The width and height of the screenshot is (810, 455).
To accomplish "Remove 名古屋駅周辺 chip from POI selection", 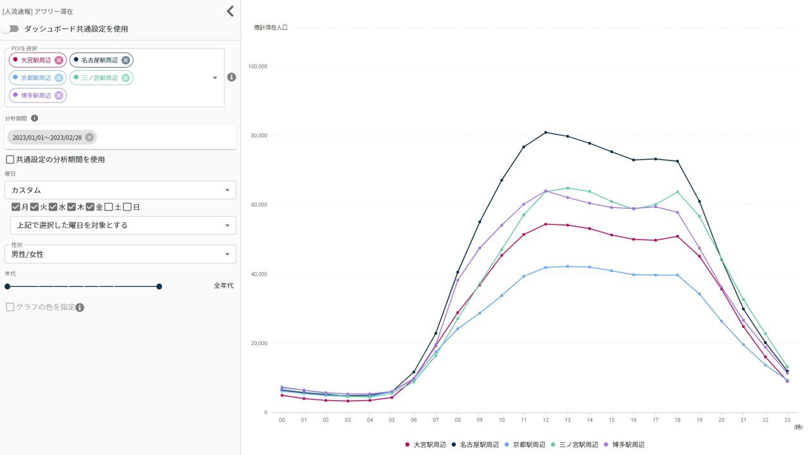I will point(125,60).
